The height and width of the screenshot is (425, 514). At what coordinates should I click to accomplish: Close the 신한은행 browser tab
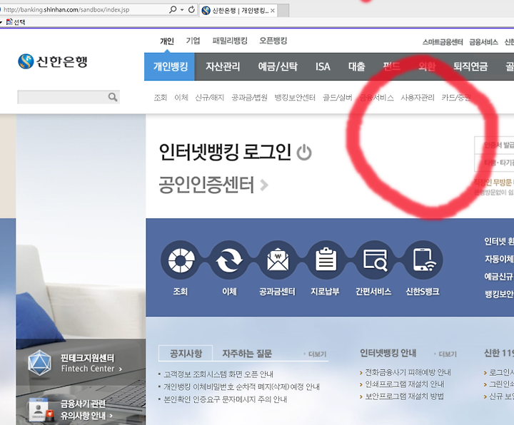(273, 11)
